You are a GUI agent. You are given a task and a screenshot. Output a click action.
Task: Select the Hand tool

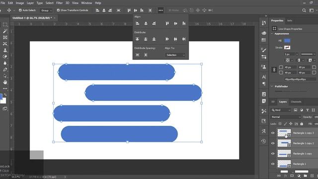click(x=5, y=82)
